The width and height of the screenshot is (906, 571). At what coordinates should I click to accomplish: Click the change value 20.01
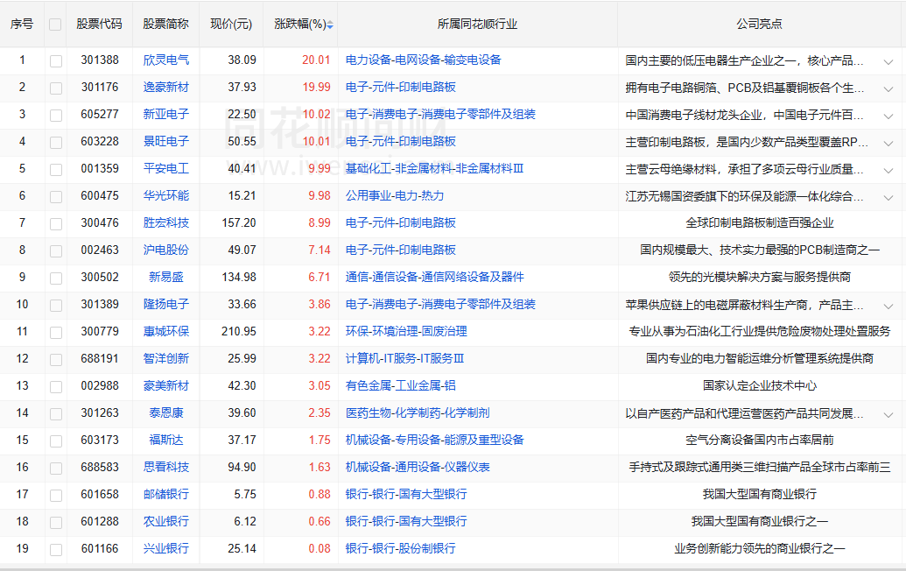[316, 60]
